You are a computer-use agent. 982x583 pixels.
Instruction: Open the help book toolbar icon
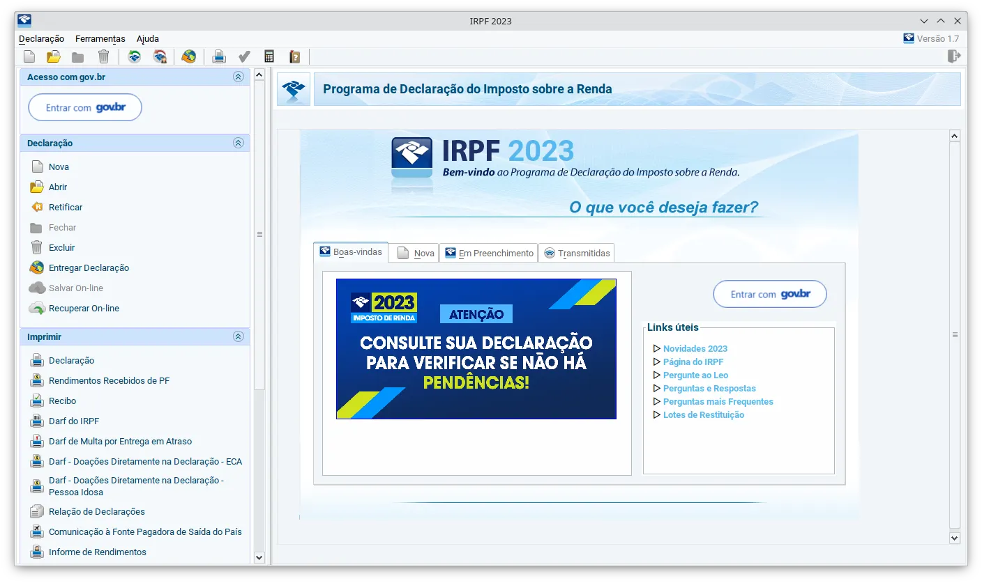click(294, 57)
